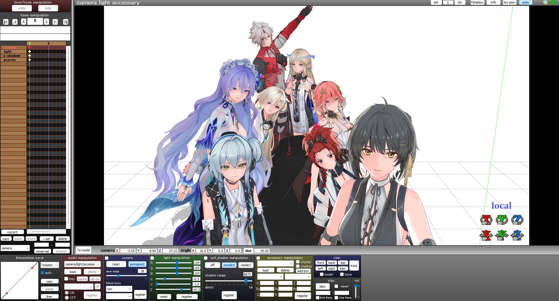Select the ON radio button

tap(67, 293)
